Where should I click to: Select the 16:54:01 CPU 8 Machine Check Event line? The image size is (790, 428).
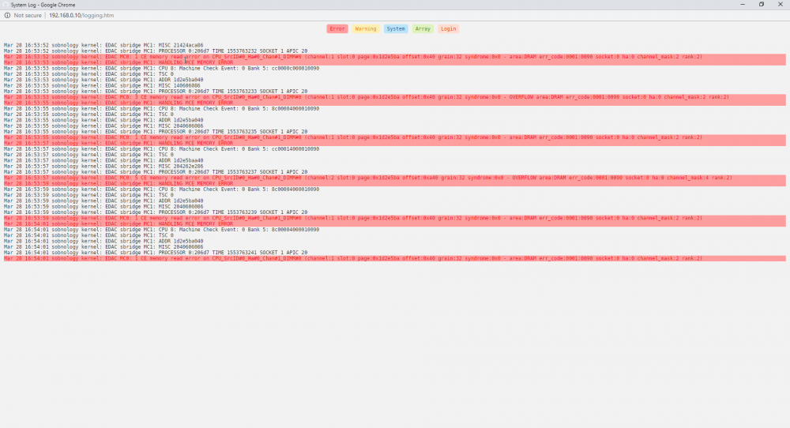click(x=161, y=230)
